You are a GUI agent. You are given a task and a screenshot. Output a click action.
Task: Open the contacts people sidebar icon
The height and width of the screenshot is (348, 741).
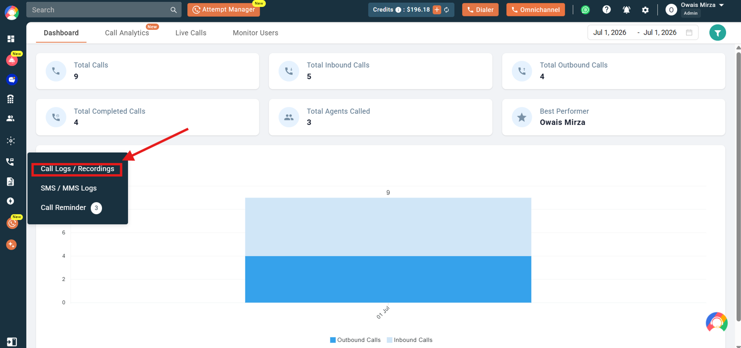click(x=11, y=118)
